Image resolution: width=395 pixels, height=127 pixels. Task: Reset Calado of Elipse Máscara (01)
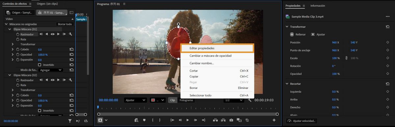tap(71, 49)
